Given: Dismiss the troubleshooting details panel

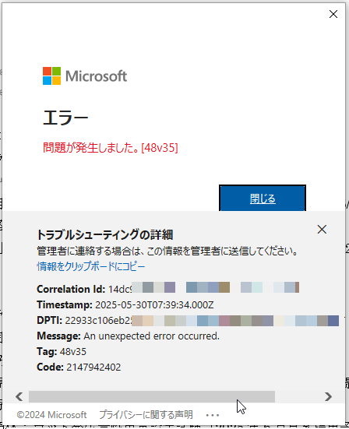Looking at the screenshot, I should point(322,229).
